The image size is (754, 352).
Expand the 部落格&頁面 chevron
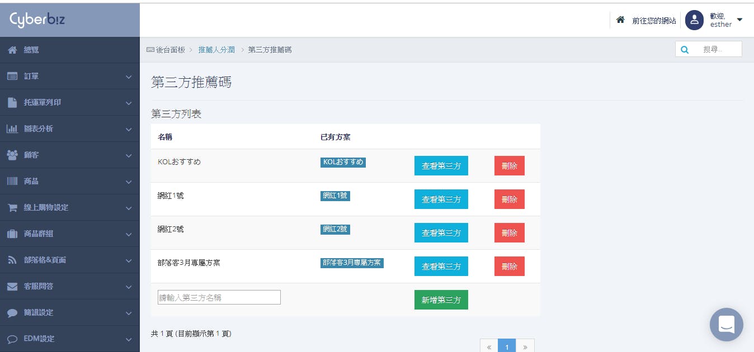(129, 261)
